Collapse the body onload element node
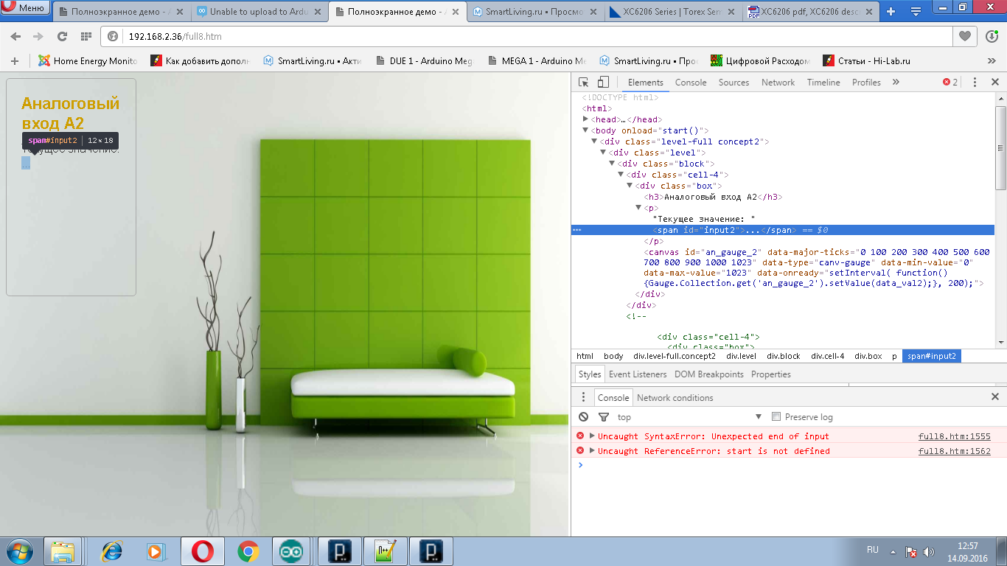The image size is (1007, 566). click(x=586, y=130)
